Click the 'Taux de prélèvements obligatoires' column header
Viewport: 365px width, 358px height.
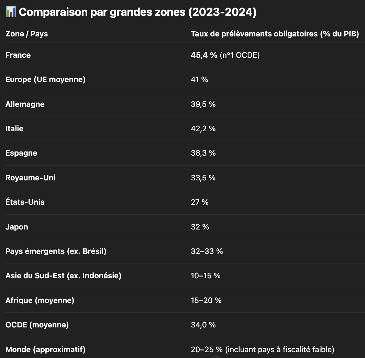coord(275,34)
